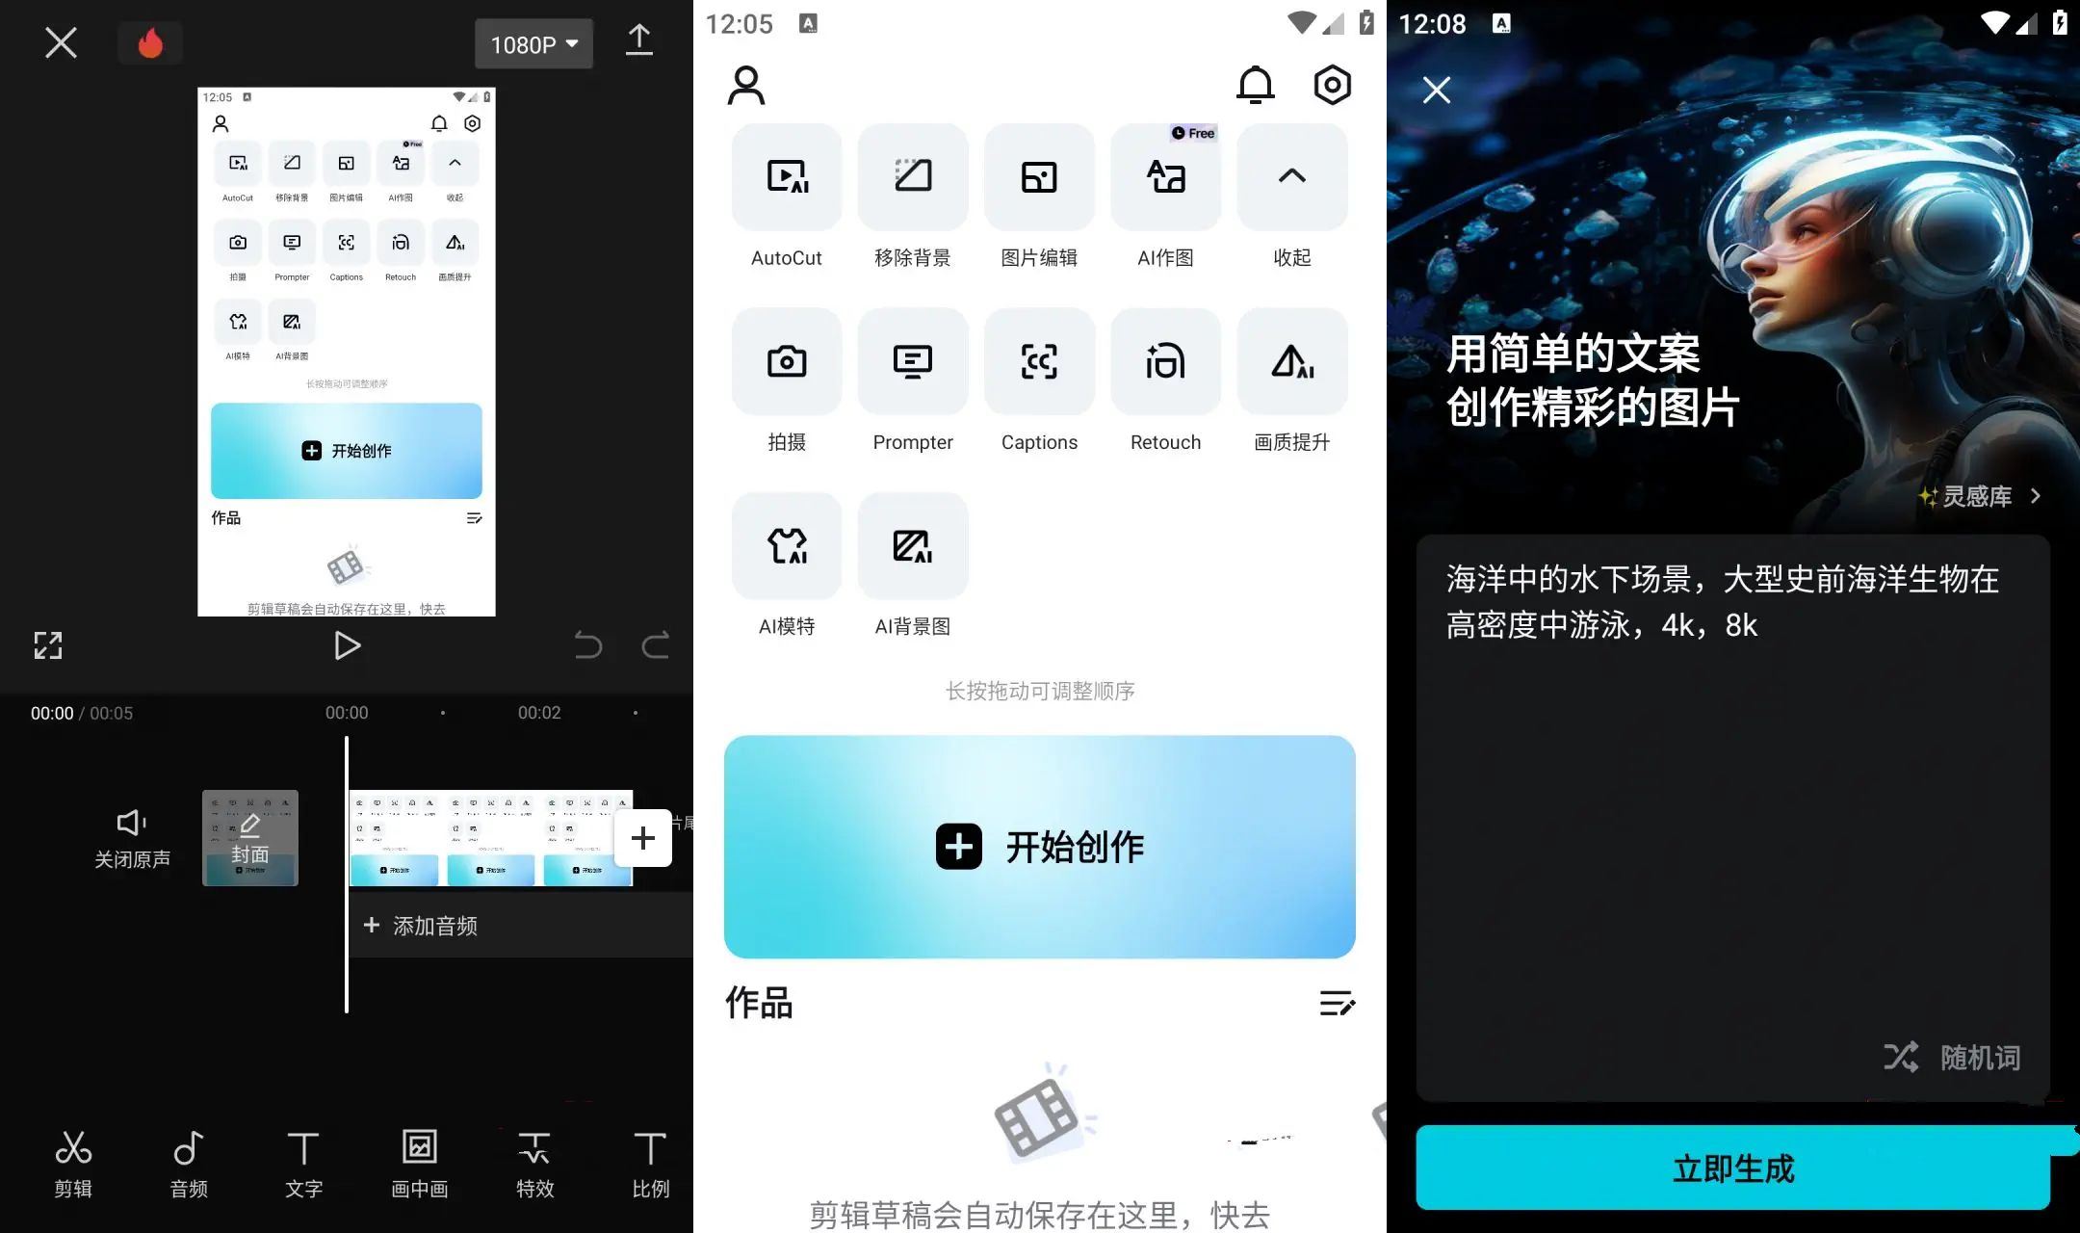
Task: Select 1080P resolution dropdown
Action: (533, 41)
